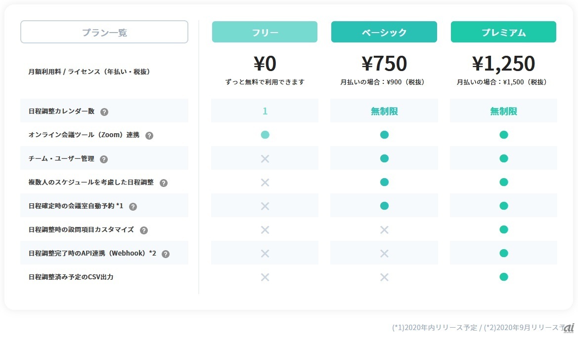578x337 pixels.
Task: Click green dot for CSV出力 under プレミアム
Action: (503, 277)
